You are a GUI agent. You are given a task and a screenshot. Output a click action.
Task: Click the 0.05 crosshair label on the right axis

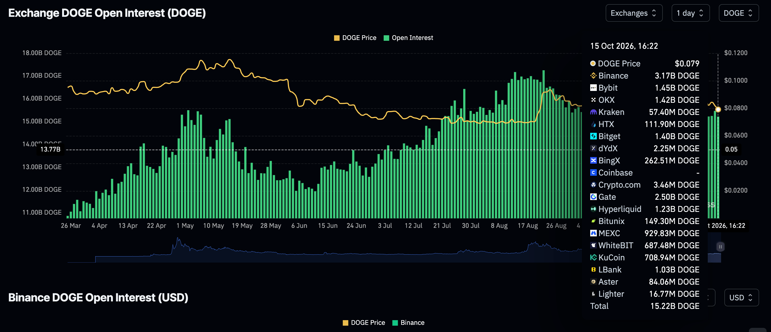[x=731, y=149]
